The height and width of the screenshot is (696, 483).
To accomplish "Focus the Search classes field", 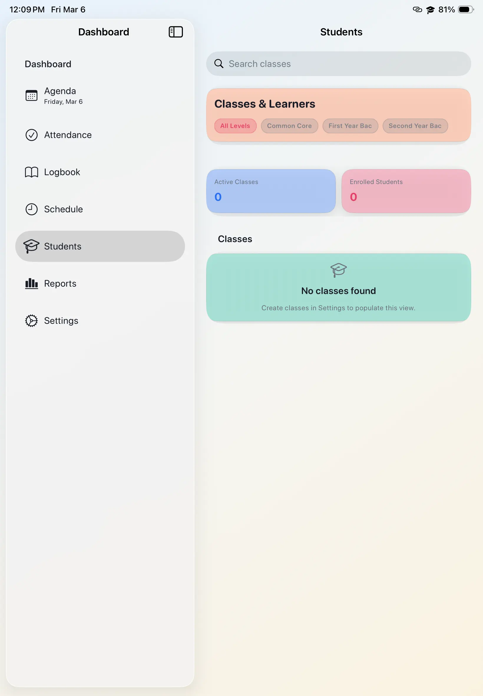I will [345, 64].
